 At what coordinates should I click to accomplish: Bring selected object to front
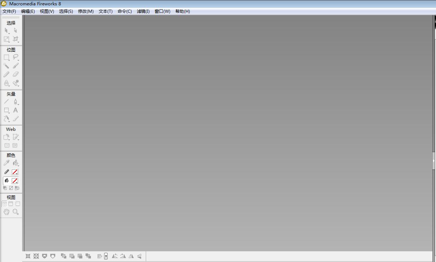tap(63, 256)
